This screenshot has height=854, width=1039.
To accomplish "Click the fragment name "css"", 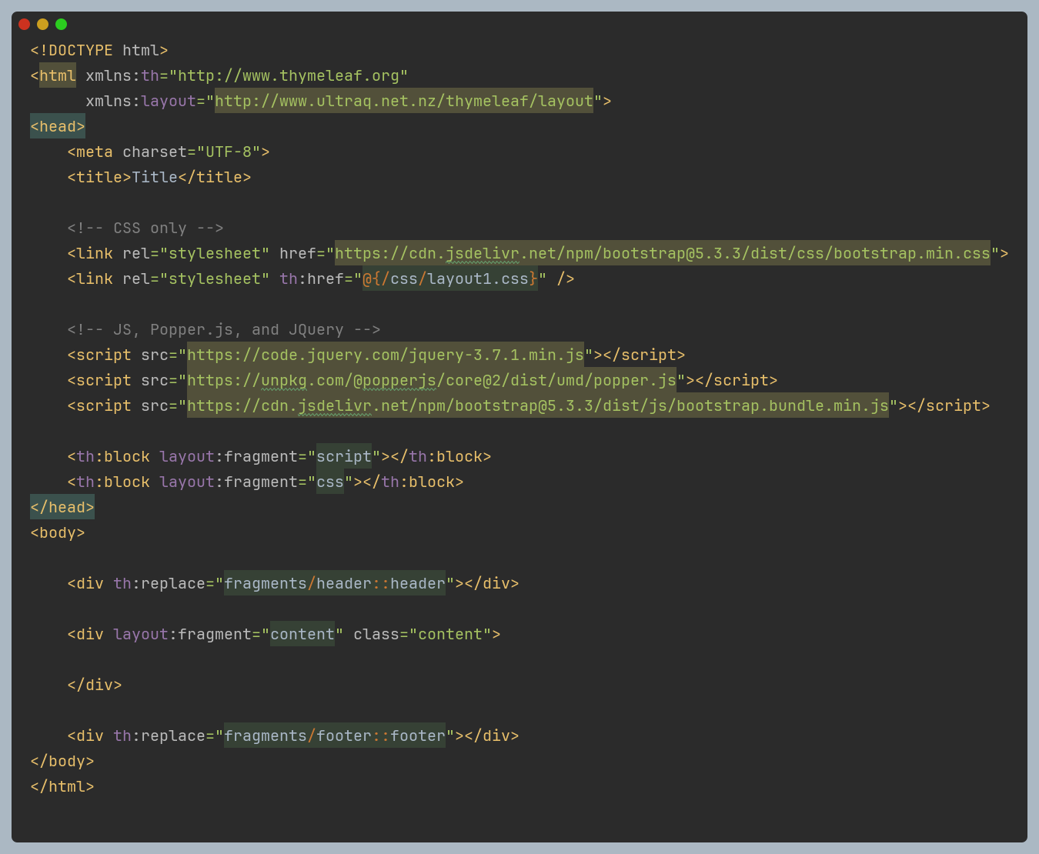I will pos(330,482).
